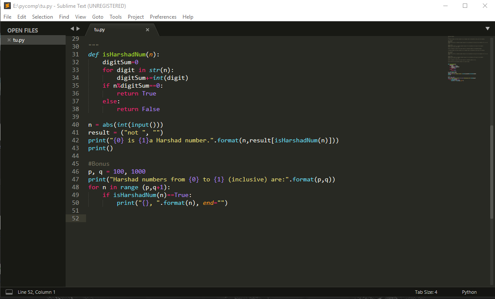The image size is (495, 299).
Task: Open the Project menu
Action: [x=136, y=16]
